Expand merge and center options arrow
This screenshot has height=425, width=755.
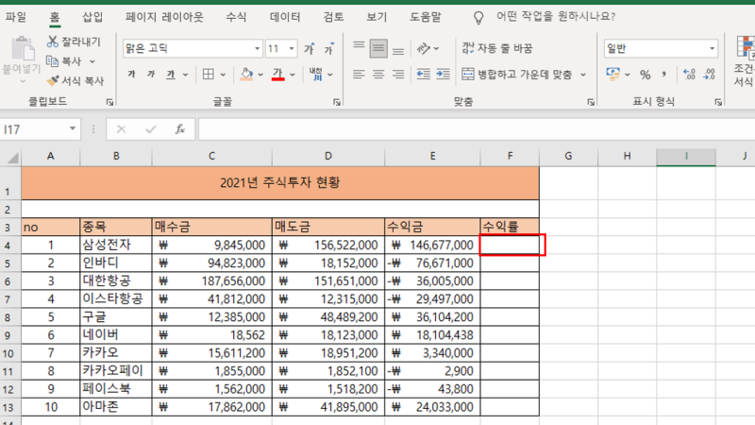coord(583,75)
